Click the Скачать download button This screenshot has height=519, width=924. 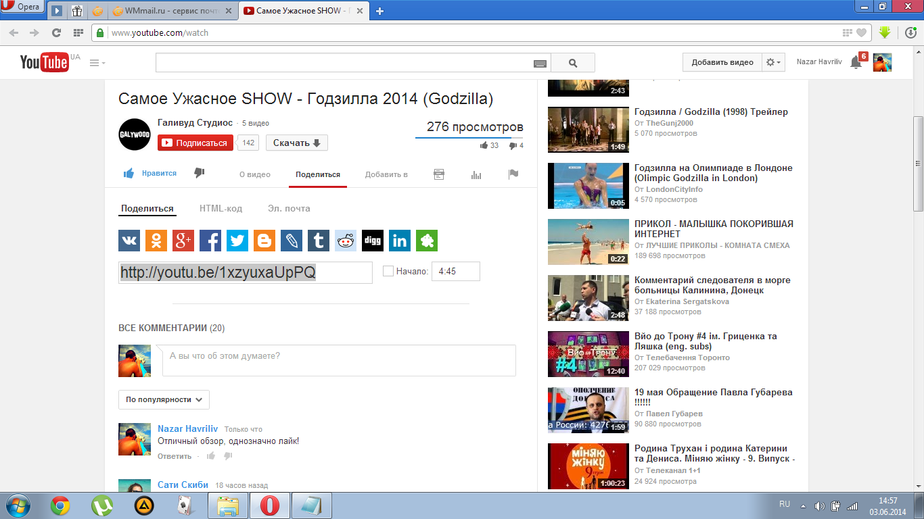297,143
